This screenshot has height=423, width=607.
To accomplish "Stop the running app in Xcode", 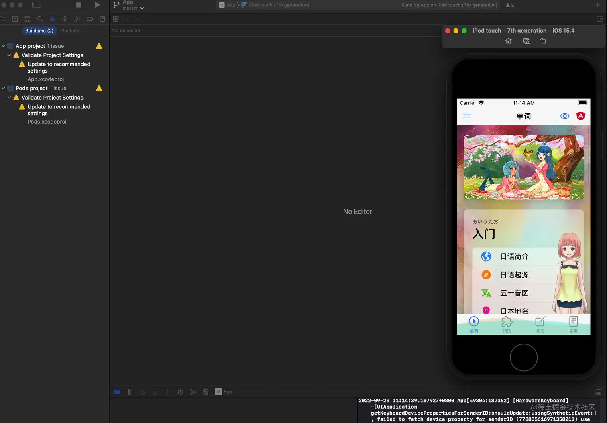I will point(79,5).
